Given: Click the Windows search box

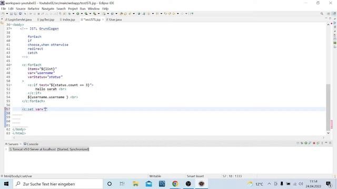Looking at the screenshot, I should pos(58,184).
